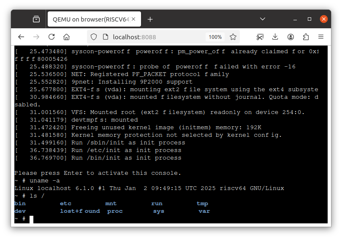Click the "mnt" directory name
Viewport: 342px width, 239px height.
pyautogui.click(x=111, y=204)
